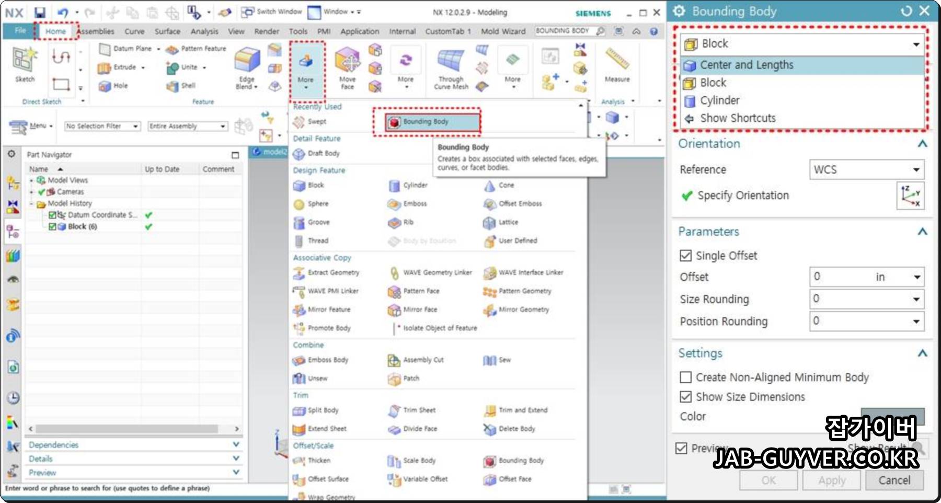Click the Apply button
Viewport: 941px width, 503px height.
832,481
